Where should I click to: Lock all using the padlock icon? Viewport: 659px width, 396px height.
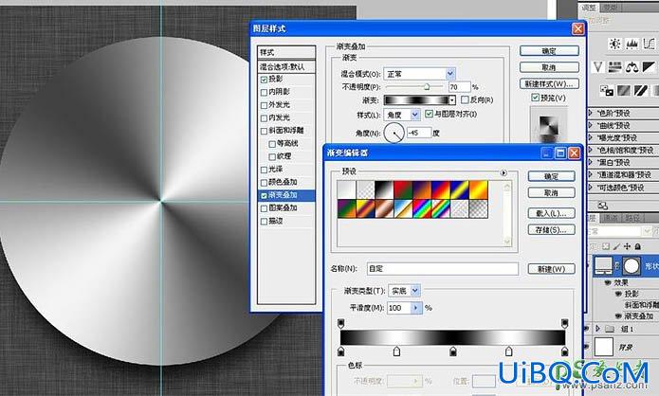pos(637,246)
